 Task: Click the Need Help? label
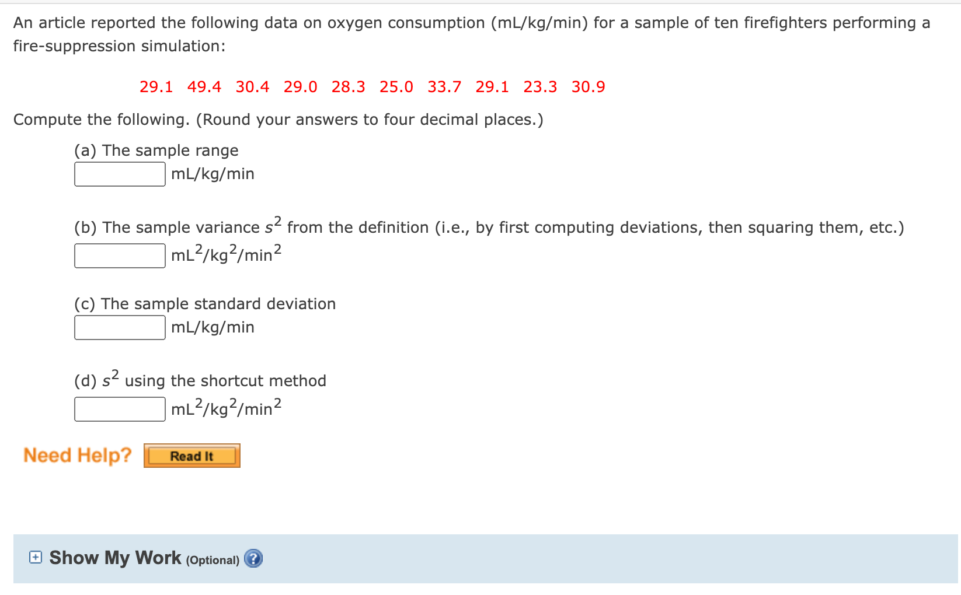click(77, 455)
